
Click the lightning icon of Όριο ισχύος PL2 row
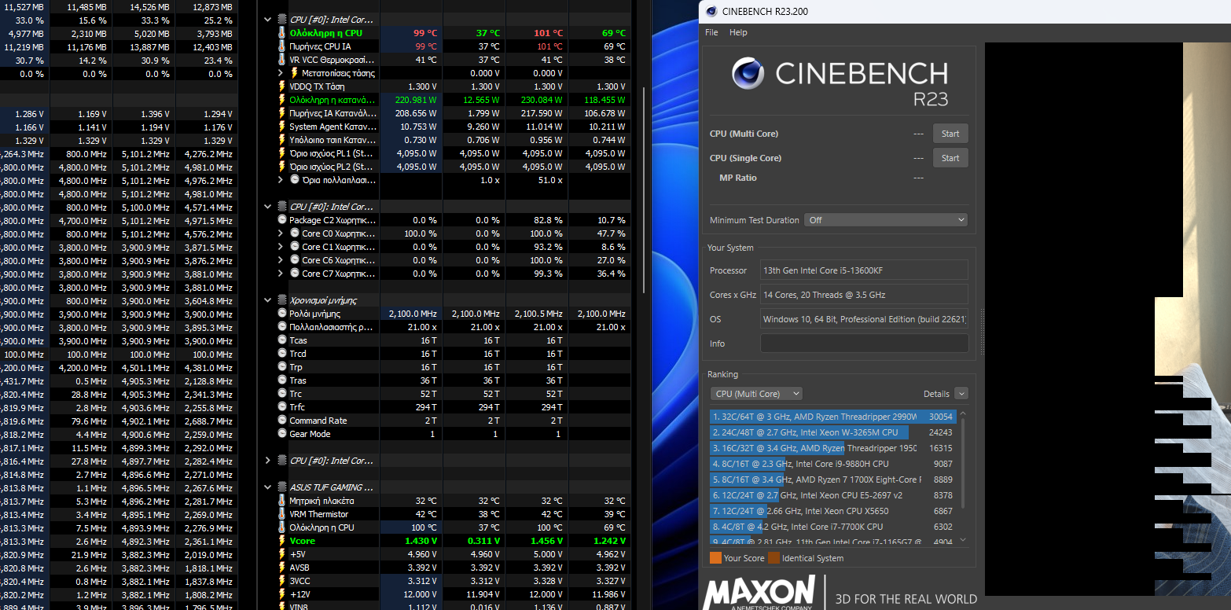pyautogui.click(x=282, y=167)
